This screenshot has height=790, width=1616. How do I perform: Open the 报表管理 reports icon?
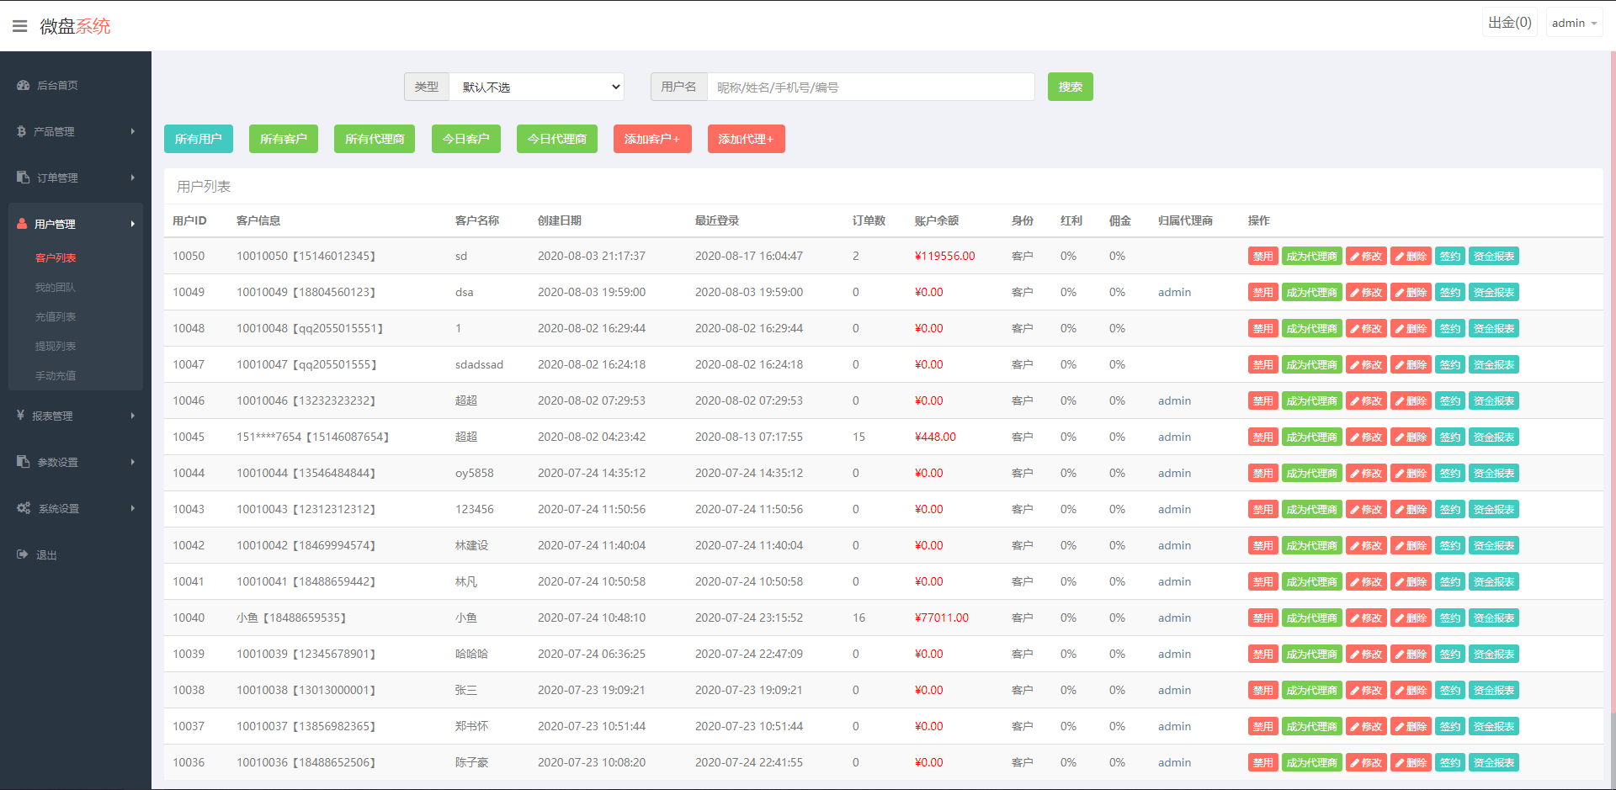[21, 416]
